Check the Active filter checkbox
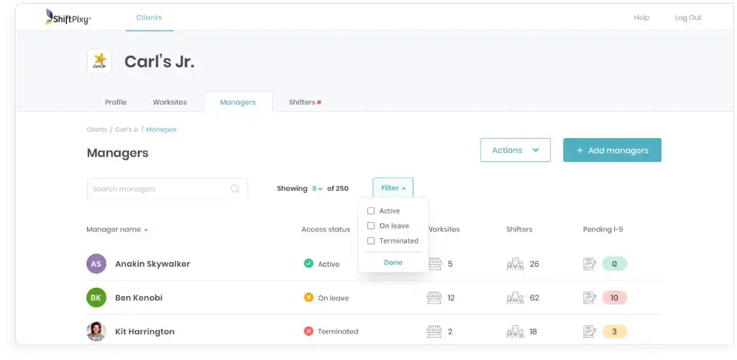Image resolution: width=737 pixels, height=360 pixels. [x=371, y=211]
